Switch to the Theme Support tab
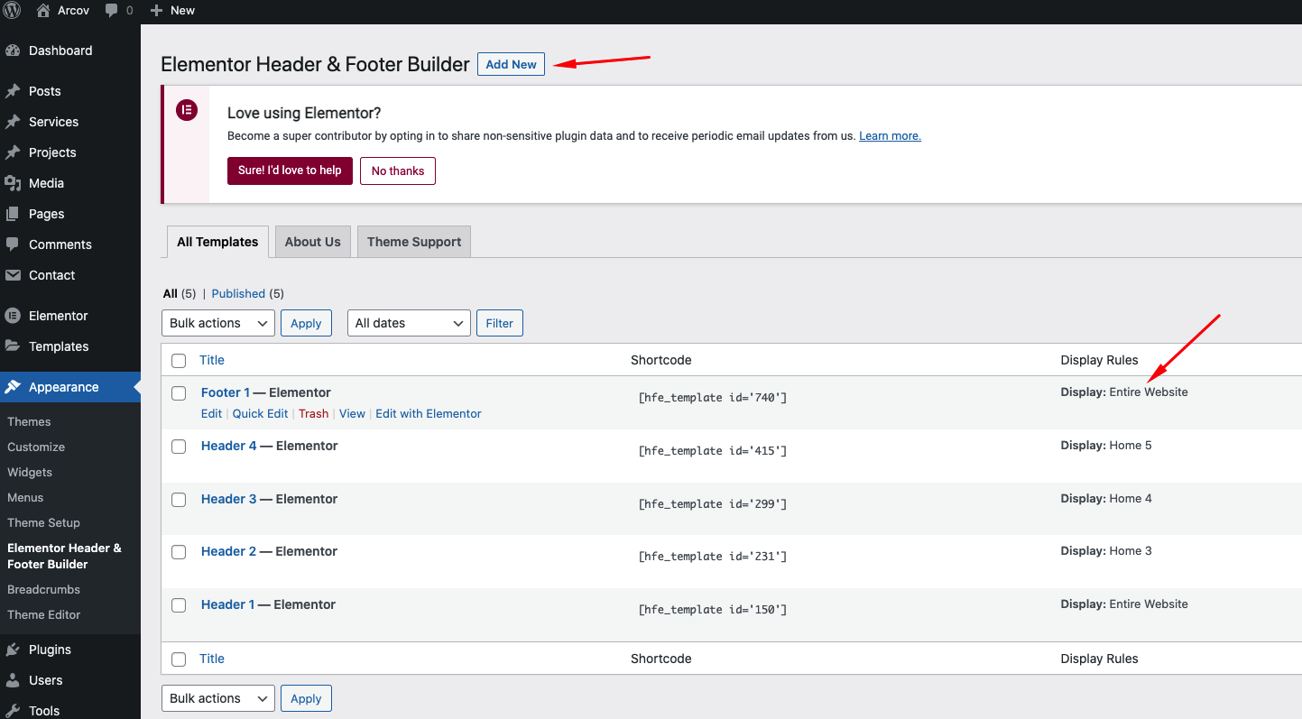 point(413,242)
